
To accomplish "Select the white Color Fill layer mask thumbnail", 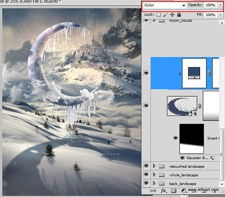I will pos(215,73).
